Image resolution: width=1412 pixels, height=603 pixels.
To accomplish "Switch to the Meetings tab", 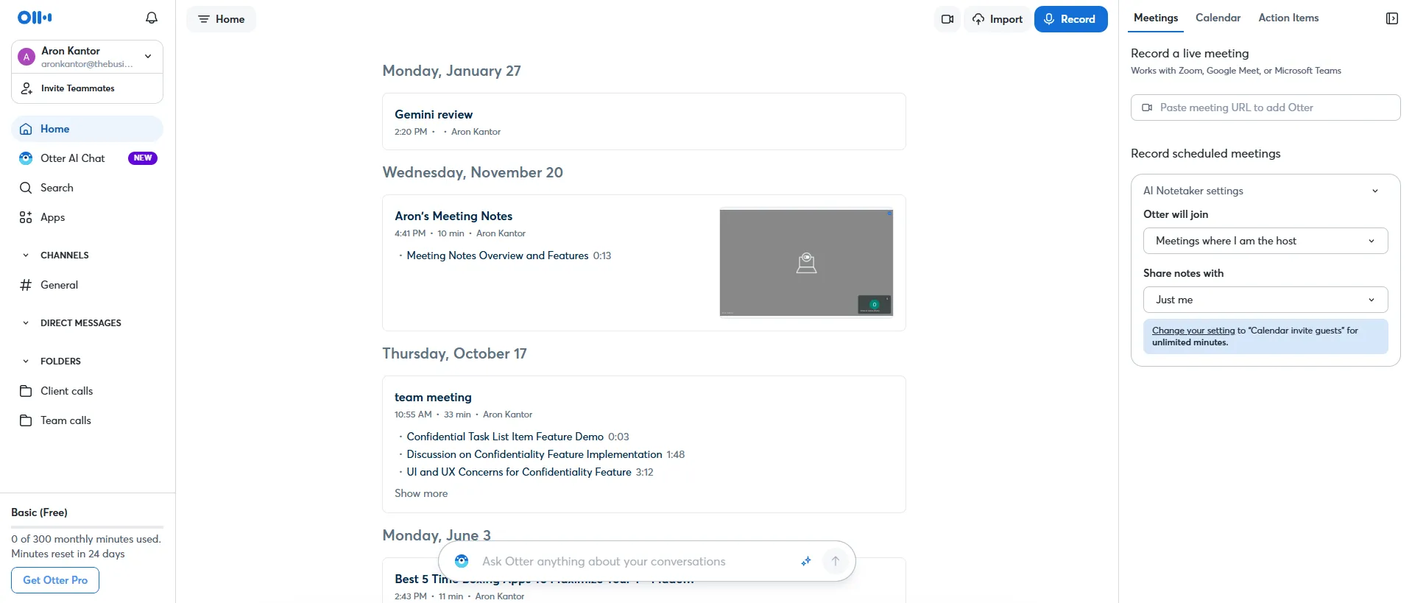I will 1156,18.
